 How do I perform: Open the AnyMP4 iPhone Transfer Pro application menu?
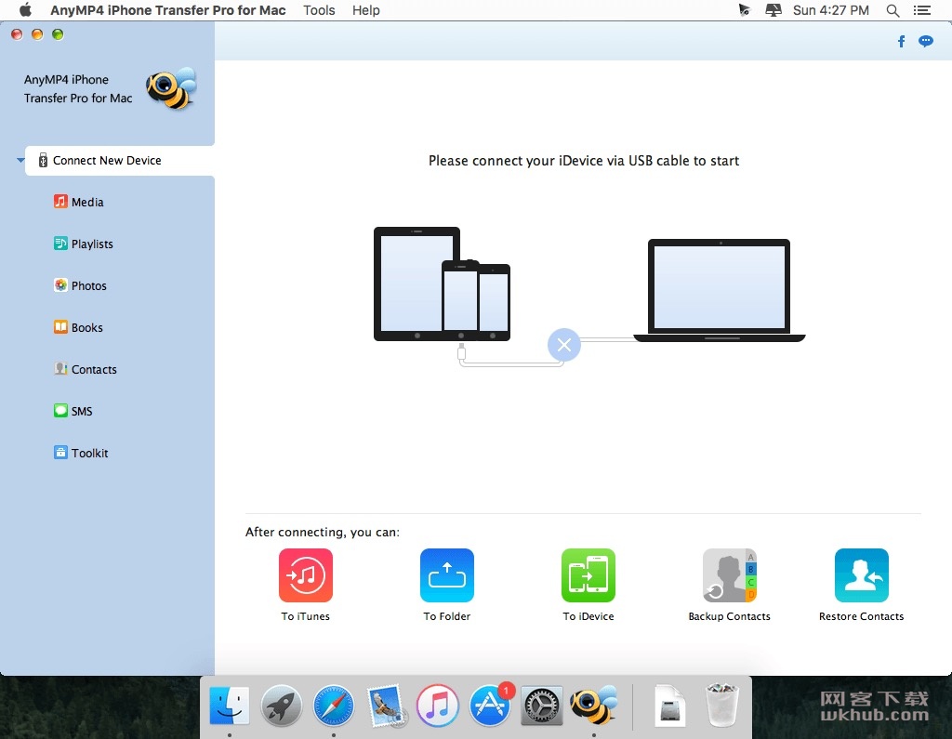pyautogui.click(x=168, y=10)
